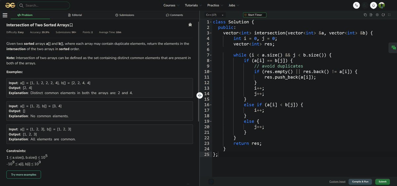
Task: Submit the solution
Action: [382, 182]
